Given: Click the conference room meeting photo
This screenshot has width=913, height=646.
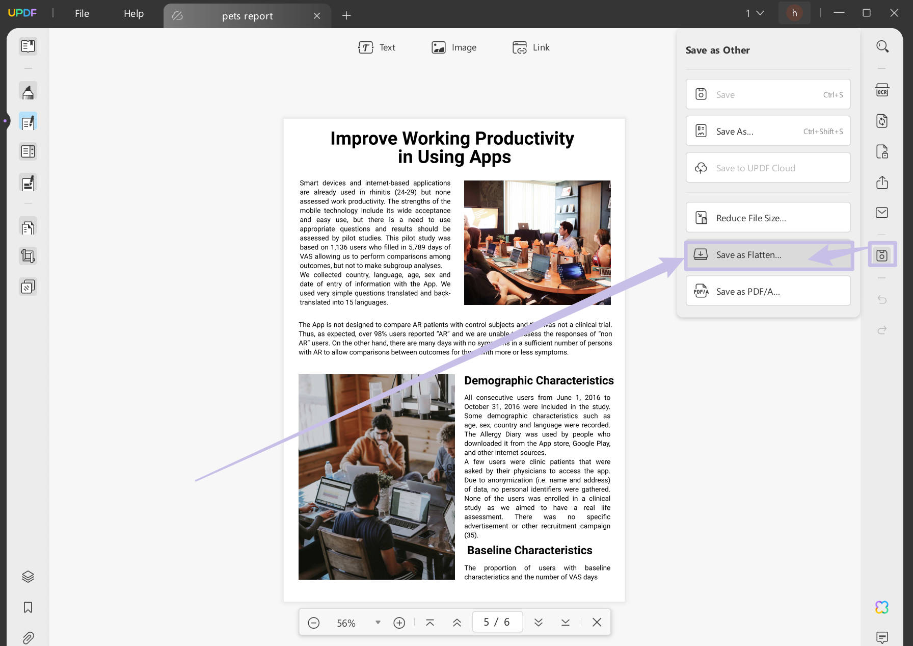Looking at the screenshot, I should [x=537, y=243].
